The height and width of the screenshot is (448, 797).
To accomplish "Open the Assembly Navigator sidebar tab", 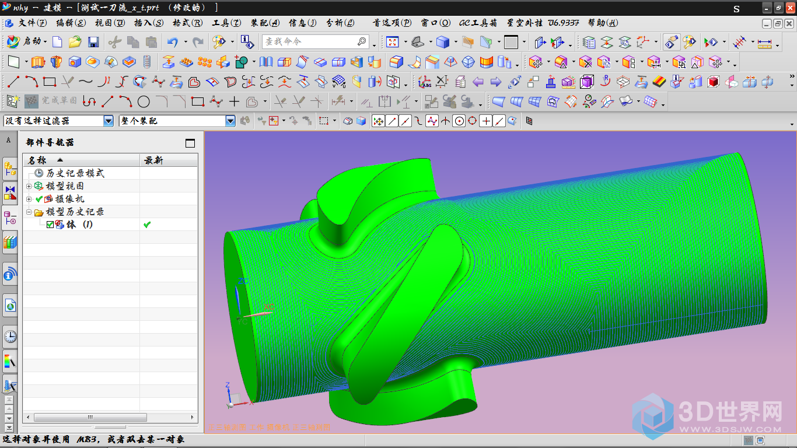I will click(10, 169).
